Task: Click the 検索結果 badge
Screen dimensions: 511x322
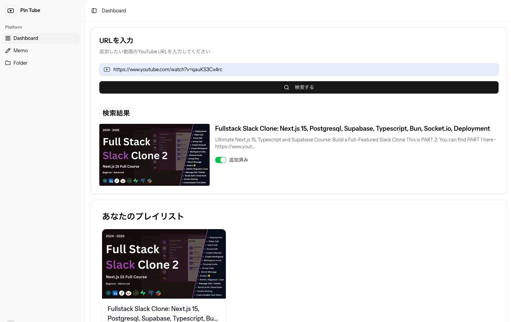Action: tap(116, 113)
